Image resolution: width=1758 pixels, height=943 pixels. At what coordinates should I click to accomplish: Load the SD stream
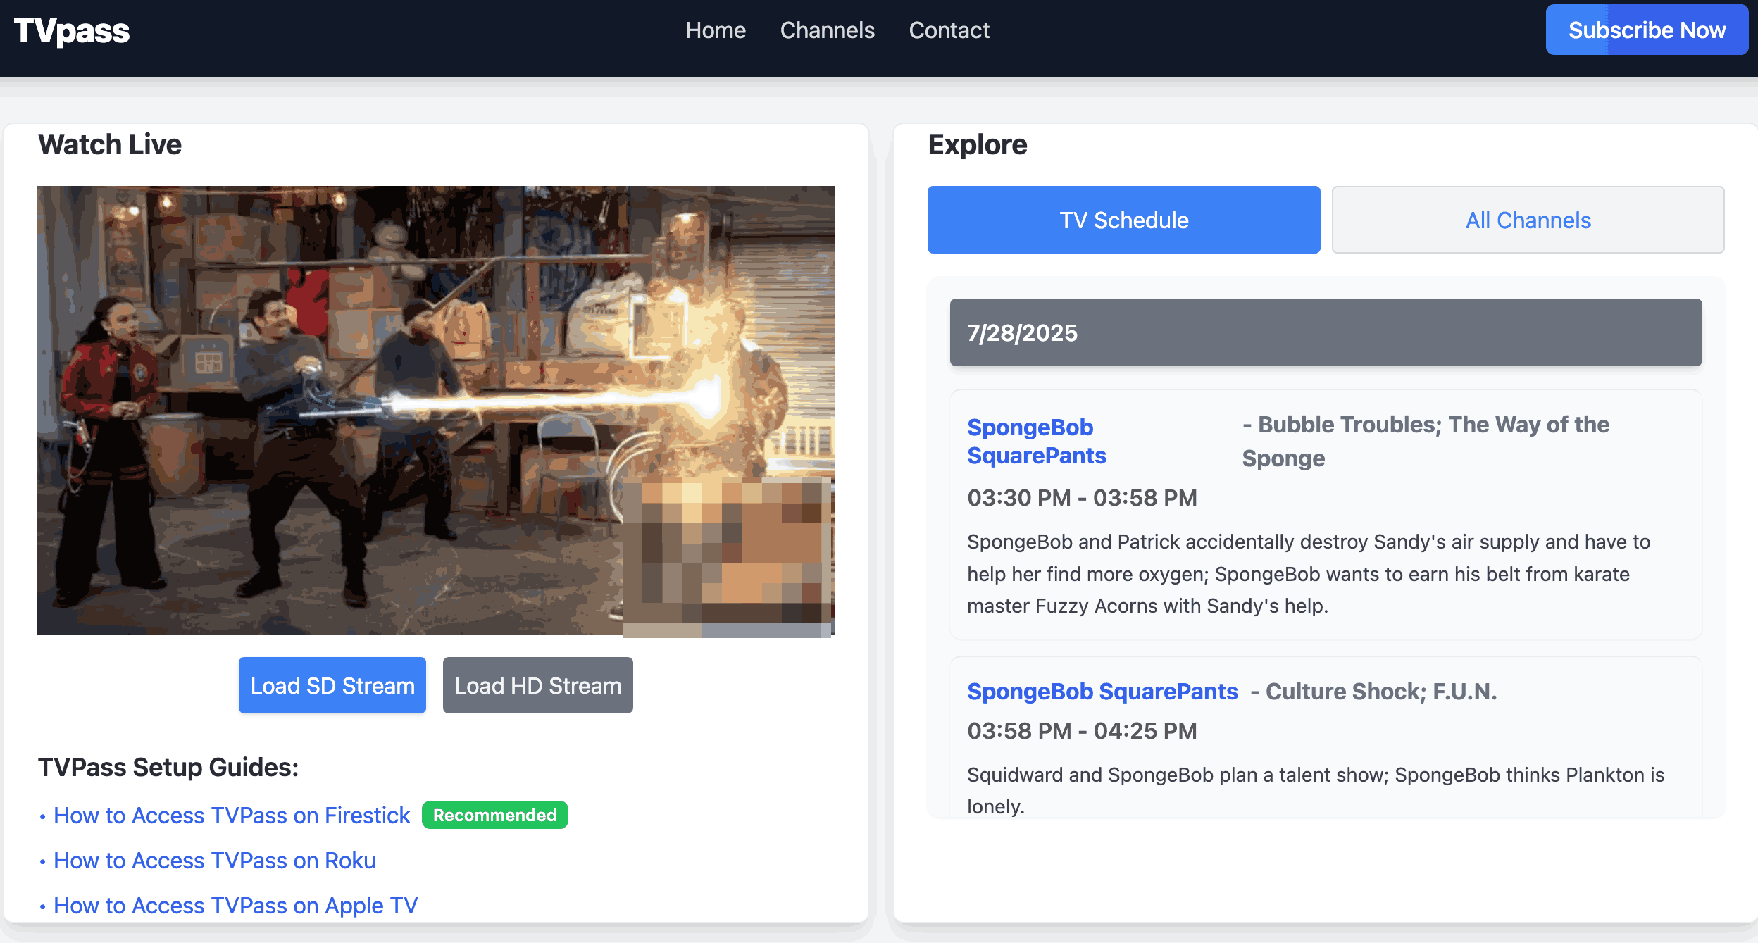tap(332, 685)
